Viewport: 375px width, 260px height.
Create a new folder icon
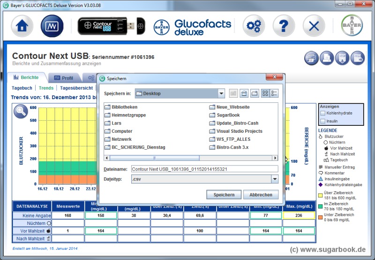click(x=255, y=94)
